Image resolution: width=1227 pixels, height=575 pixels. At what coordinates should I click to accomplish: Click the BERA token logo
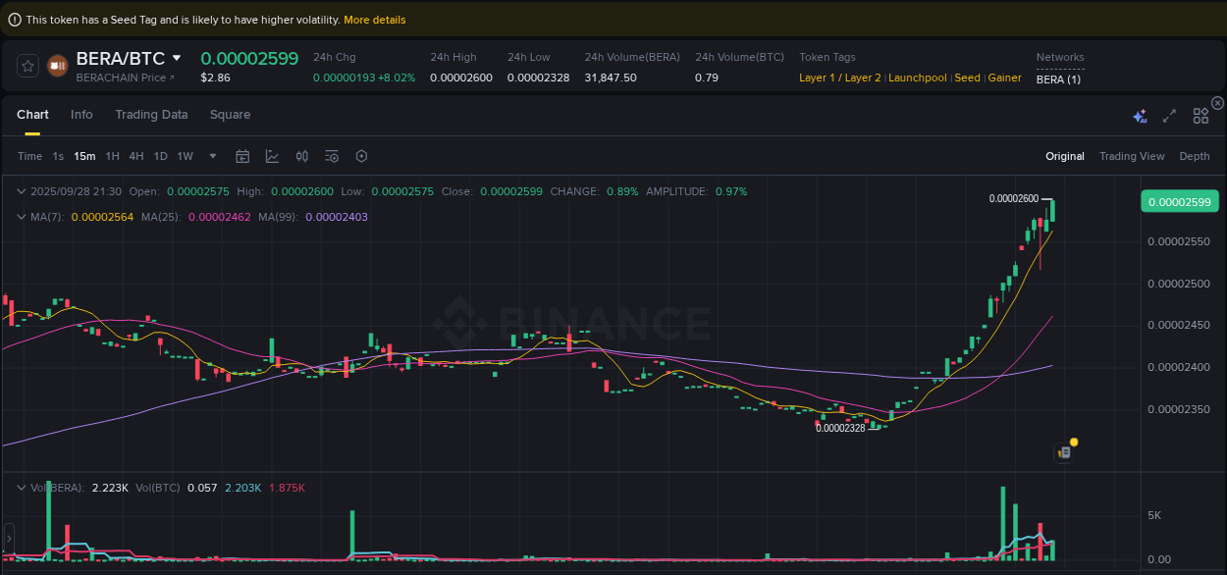pos(56,65)
